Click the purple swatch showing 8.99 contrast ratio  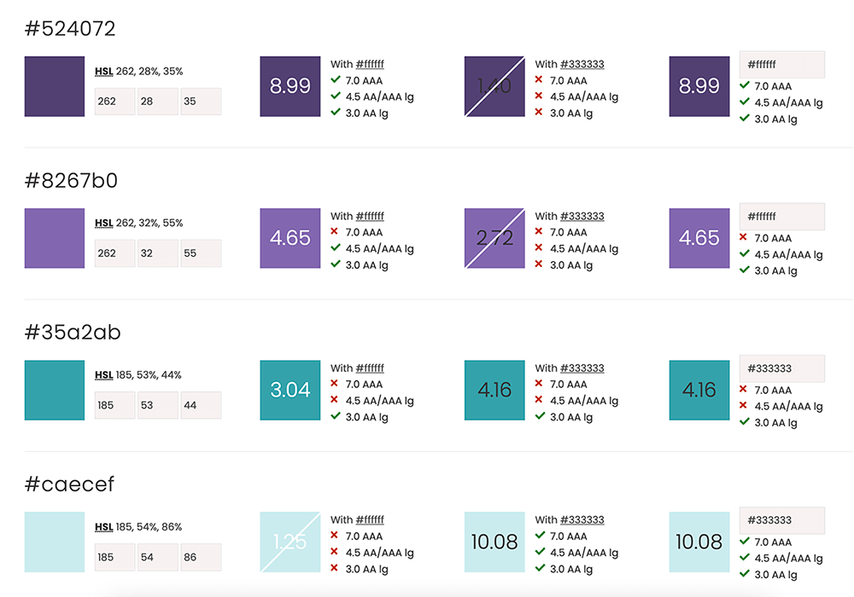[x=290, y=86]
